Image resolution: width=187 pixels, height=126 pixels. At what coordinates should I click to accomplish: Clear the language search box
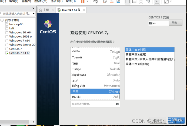click(x=117, y=104)
